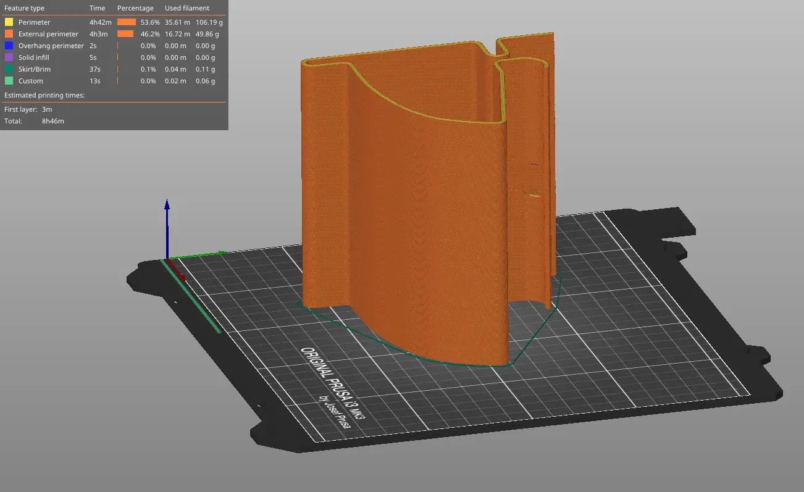The height and width of the screenshot is (492, 804).
Task: Click the Feature type column header
Action: click(24, 8)
